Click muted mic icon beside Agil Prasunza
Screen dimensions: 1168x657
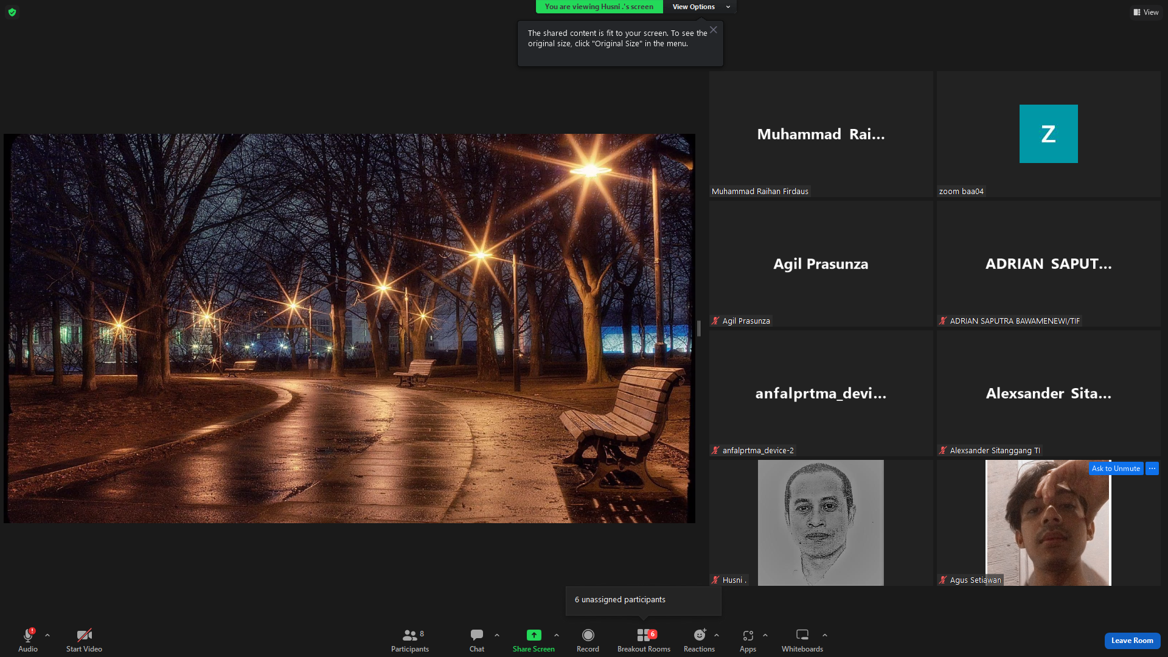point(715,321)
